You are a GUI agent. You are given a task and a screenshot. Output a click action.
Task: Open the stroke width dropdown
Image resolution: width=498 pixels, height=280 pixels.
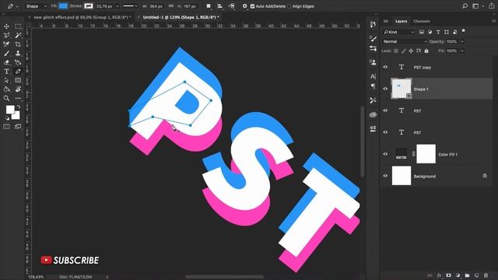(117, 6)
